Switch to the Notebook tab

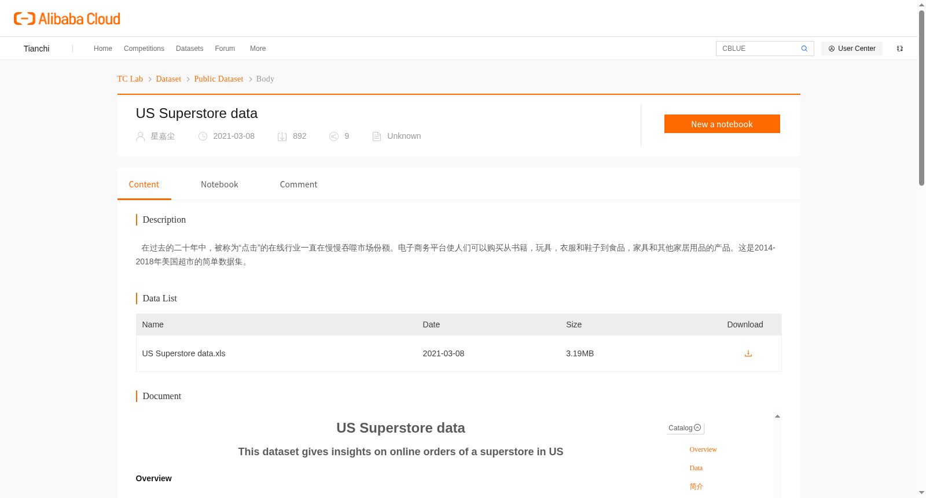coord(219,185)
